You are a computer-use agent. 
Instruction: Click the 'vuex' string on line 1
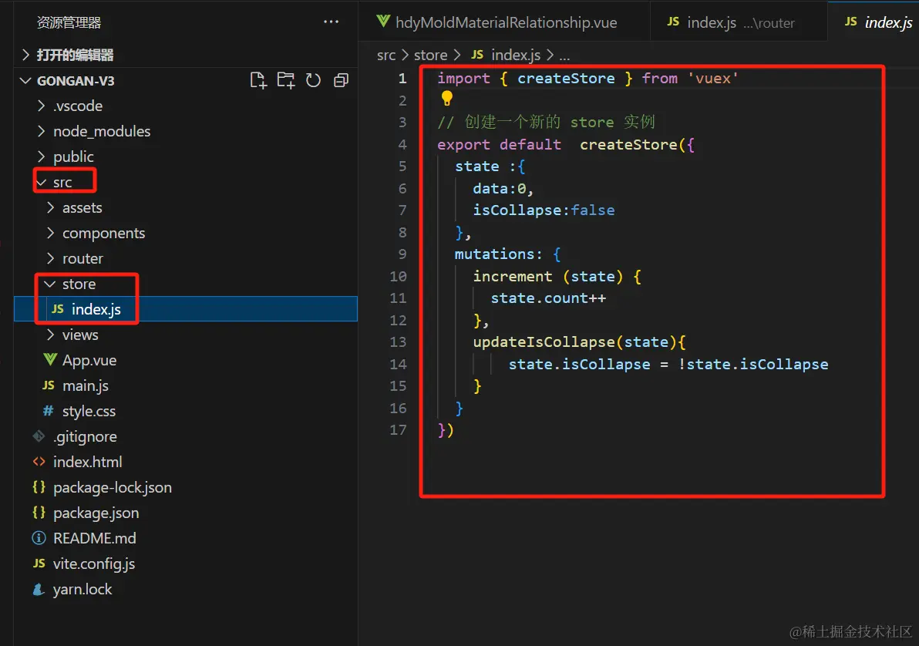click(x=712, y=79)
